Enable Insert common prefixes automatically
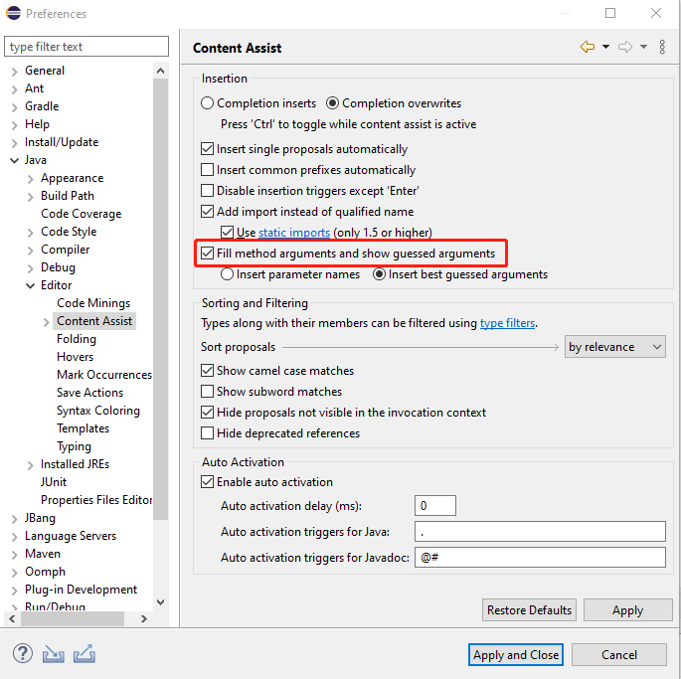Viewport: 681px width, 679px height. (207, 169)
